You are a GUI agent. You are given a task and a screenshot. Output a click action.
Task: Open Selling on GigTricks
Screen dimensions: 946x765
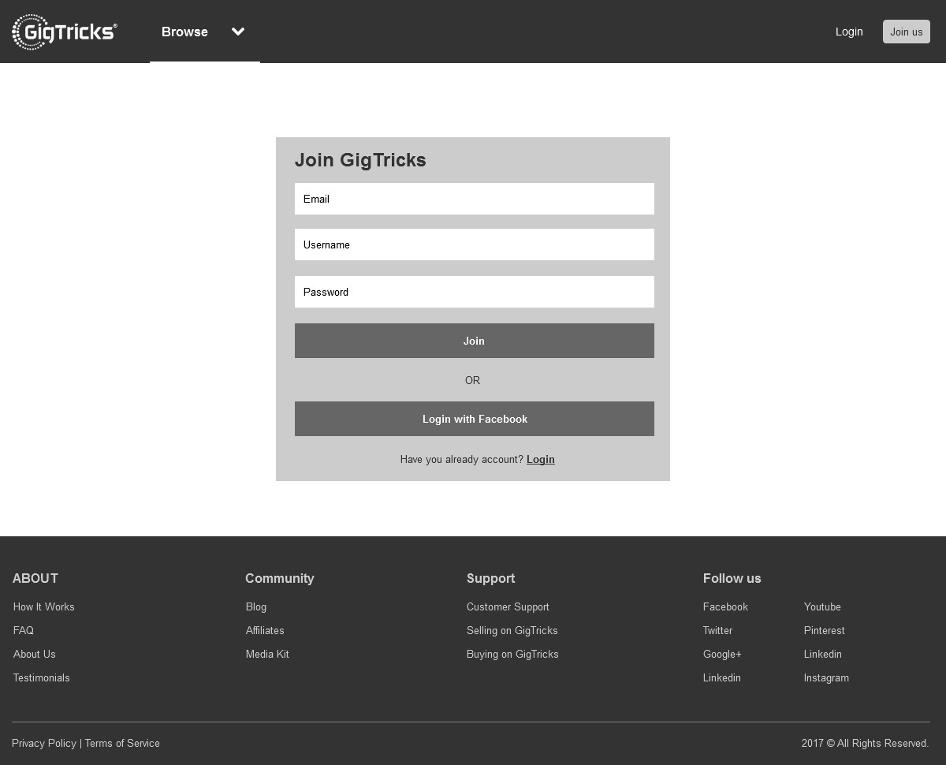(512, 630)
